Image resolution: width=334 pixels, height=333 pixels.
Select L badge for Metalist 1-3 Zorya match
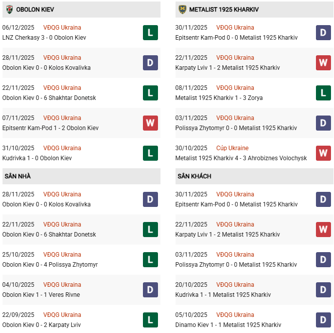coord(323,93)
